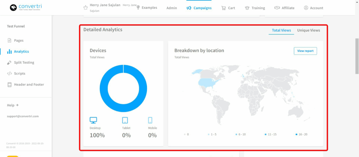
Task: Open the Help link
Action: pyautogui.click(x=13, y=105)
